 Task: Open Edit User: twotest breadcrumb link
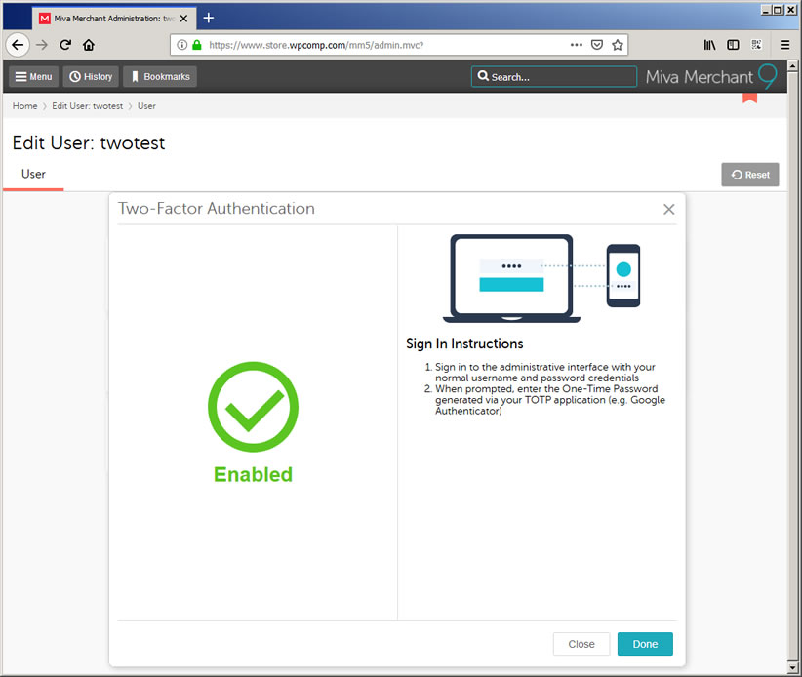[87, 106]
